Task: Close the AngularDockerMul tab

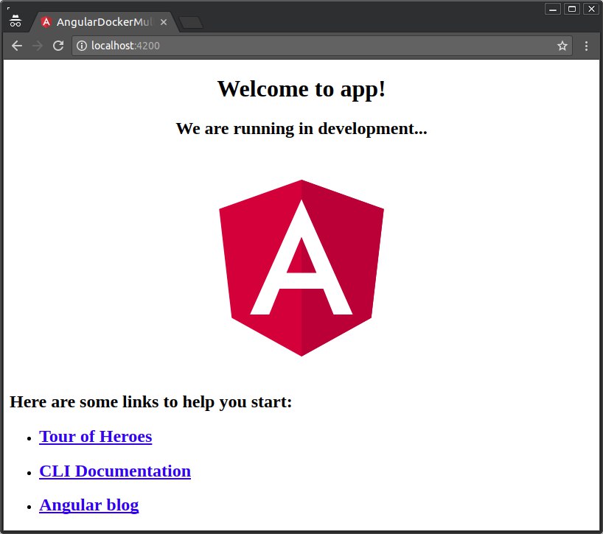Action: [164, 22]
